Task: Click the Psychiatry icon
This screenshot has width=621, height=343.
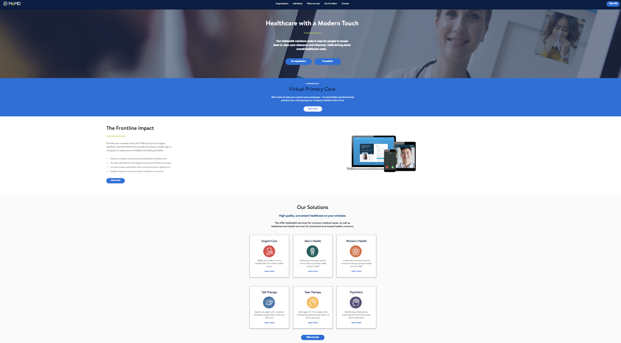Action: [355, 302]
